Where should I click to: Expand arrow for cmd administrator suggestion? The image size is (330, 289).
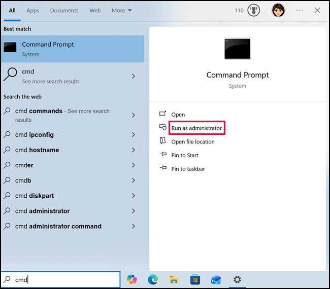[x=133, y=211]
